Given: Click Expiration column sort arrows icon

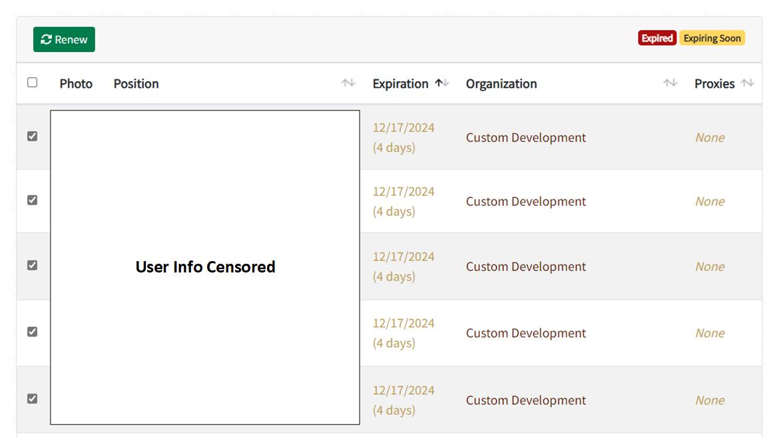Looking at the screenshot, I should coord(442,83).
